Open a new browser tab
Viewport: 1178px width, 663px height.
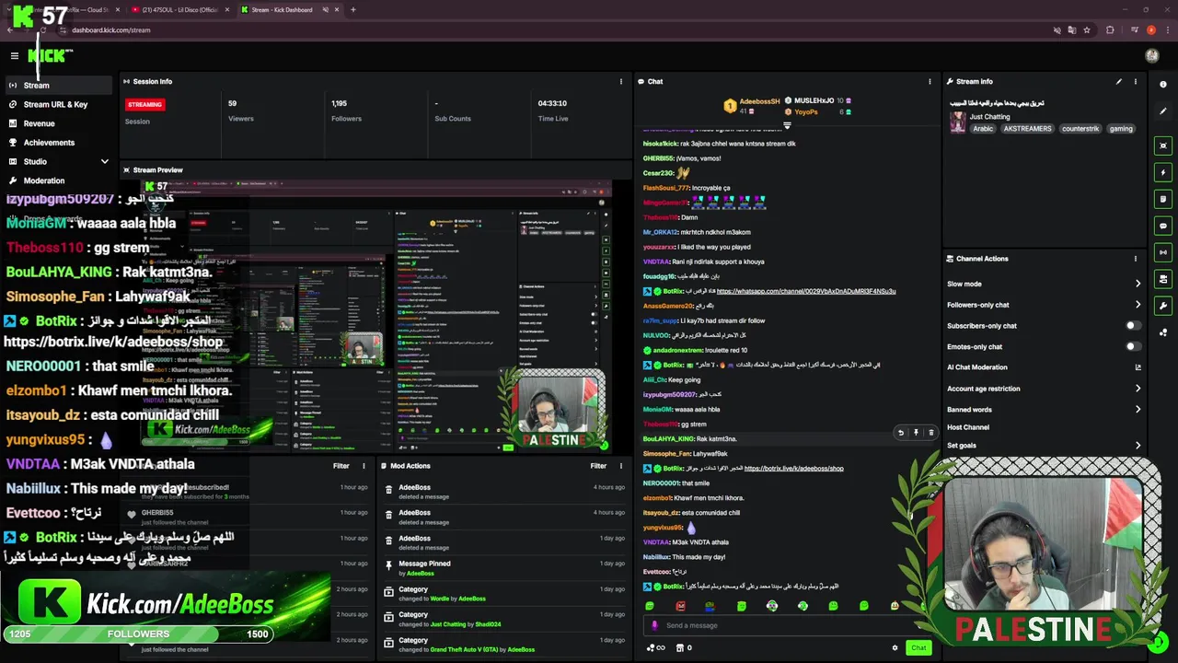click(x=353, y=9)
